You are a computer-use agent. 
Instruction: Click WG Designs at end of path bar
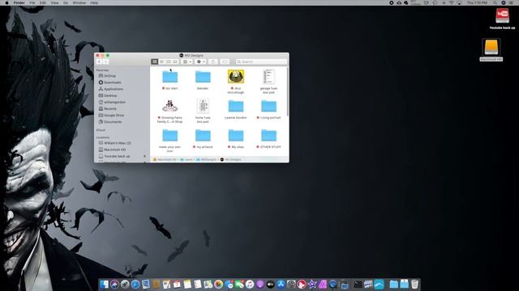[x=230, y=160]
